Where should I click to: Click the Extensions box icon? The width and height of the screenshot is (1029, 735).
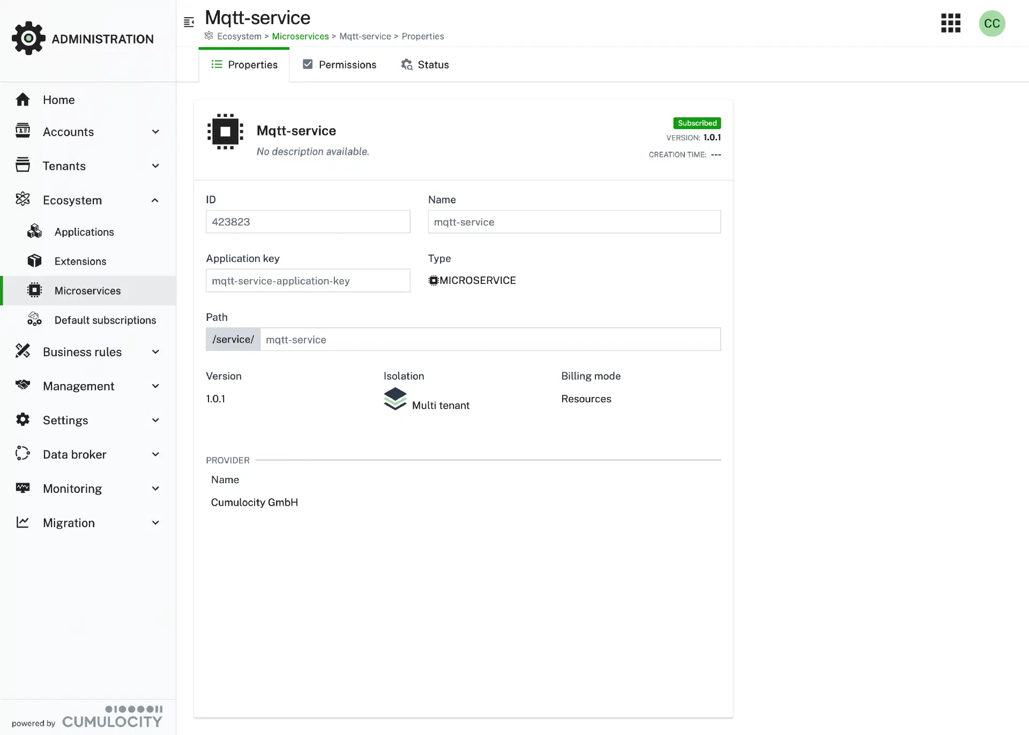click(x=34, y=260)
